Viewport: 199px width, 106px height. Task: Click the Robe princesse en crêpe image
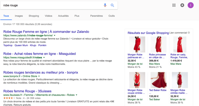pyautogui.click(x=158, y=44)
